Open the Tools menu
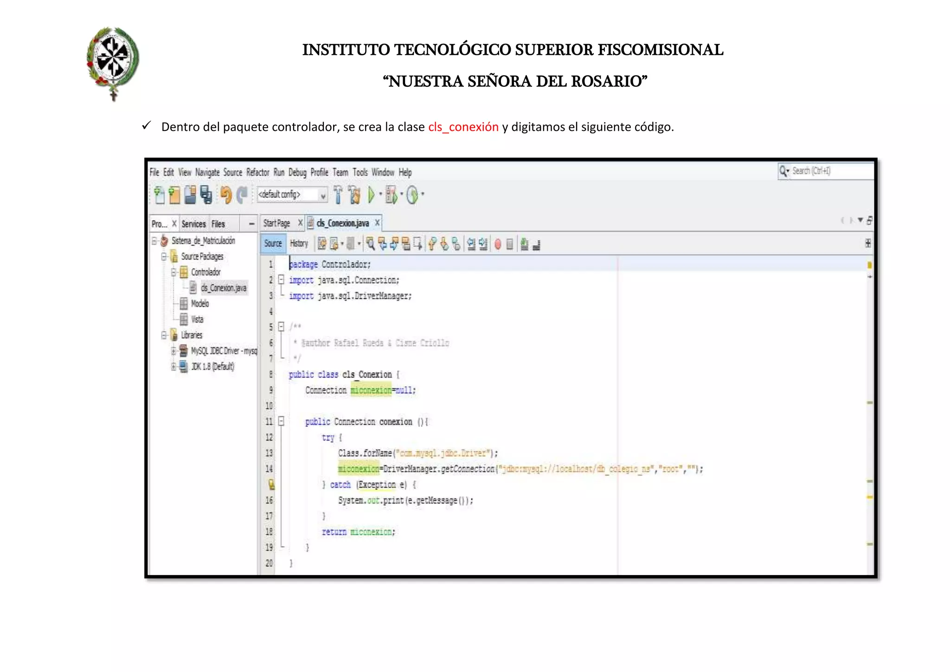 pyautogui.click(x=360, y=173)
